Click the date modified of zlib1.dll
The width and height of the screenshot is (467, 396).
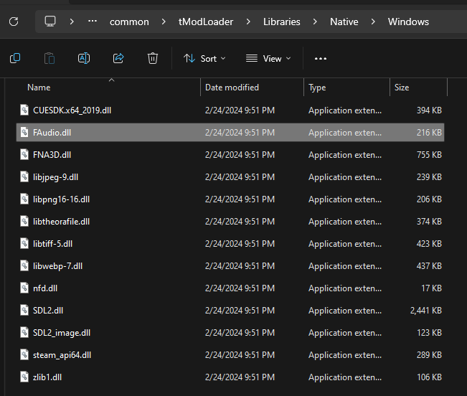240,377
